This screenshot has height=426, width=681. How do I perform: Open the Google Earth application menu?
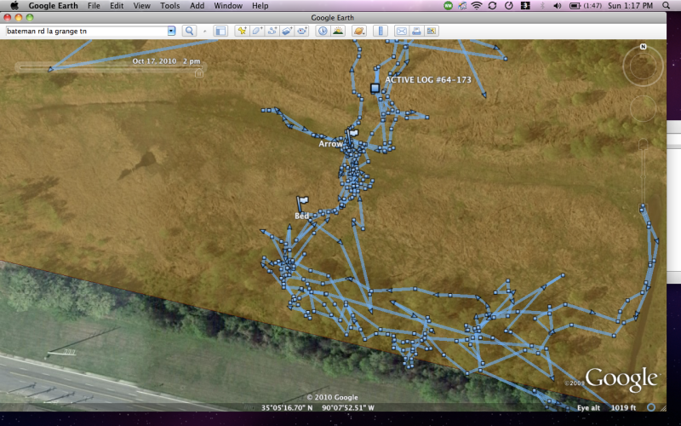coord(53,6)
